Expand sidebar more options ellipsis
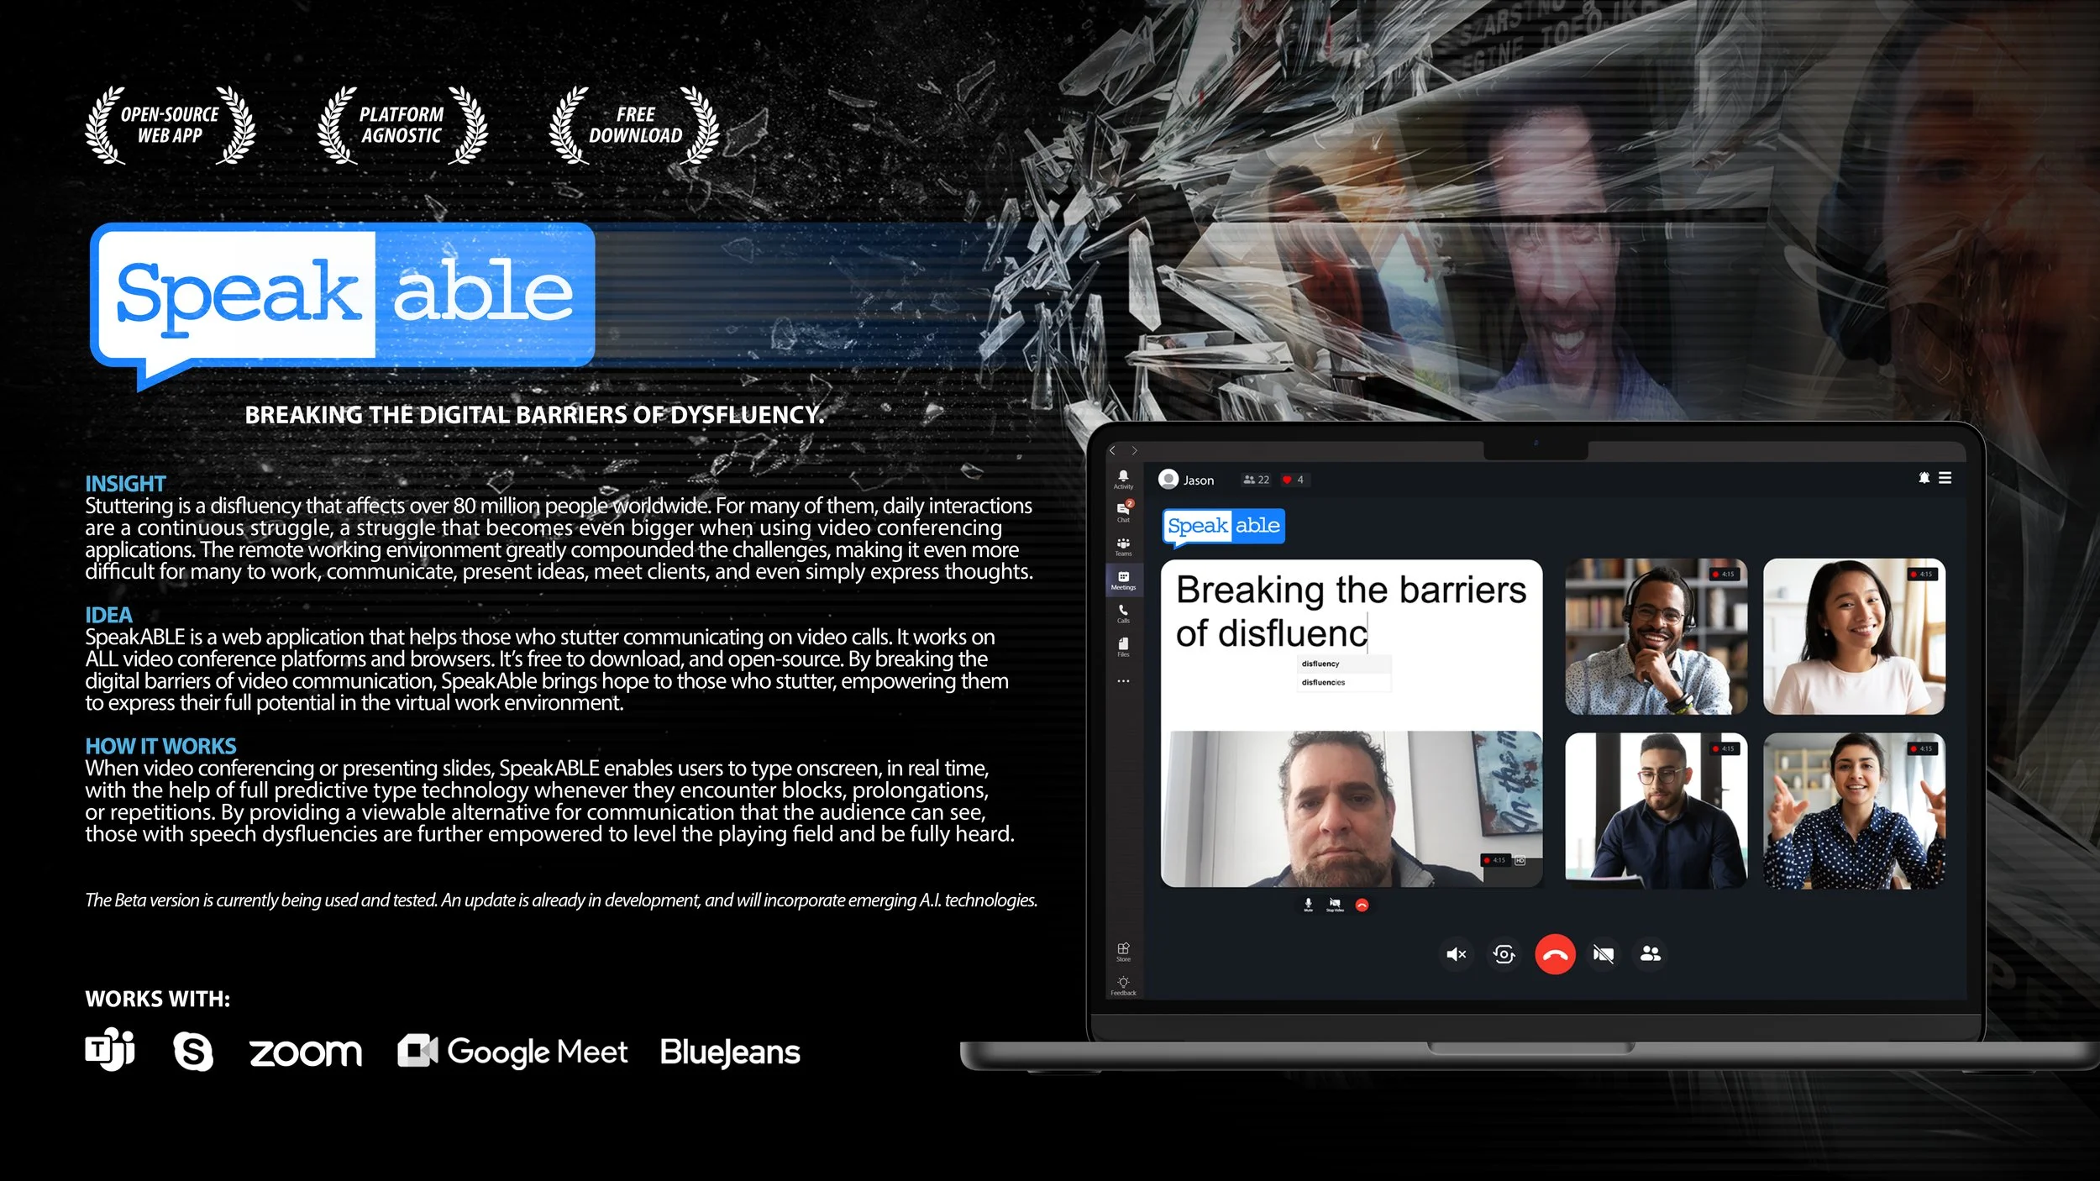Viewport: 2100px width, 1181px height. 1123,681
